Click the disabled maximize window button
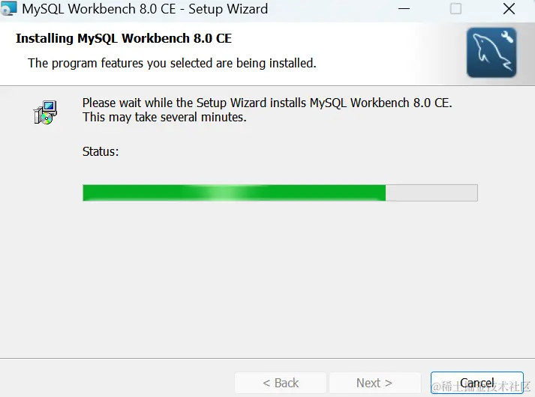Image resolution: width=535 pixels, height=397 pixels. click(456, 9)
